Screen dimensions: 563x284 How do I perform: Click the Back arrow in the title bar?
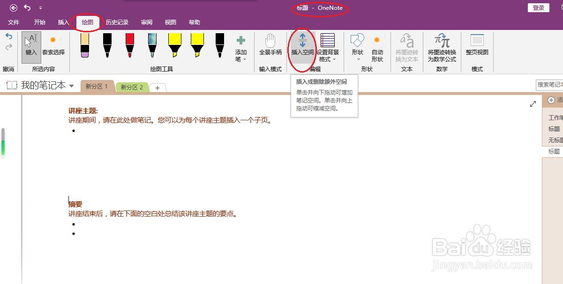coord(14,8)
